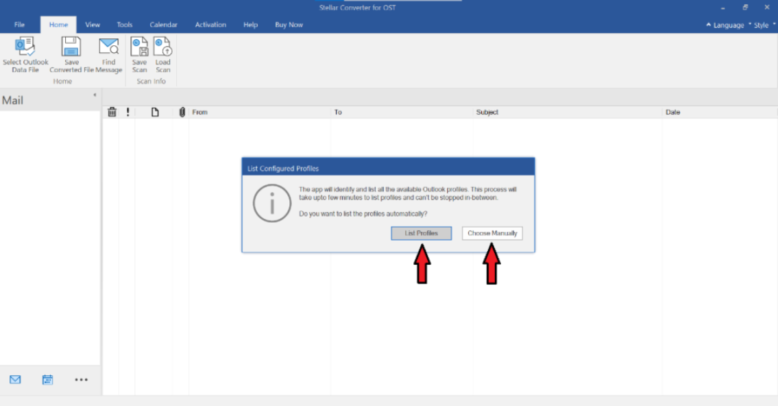Screen dimensions: 778x406
Task: Open the Tools tab
Action: 125,25
